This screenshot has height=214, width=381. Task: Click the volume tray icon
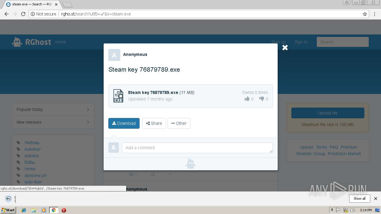click(353, 210)
